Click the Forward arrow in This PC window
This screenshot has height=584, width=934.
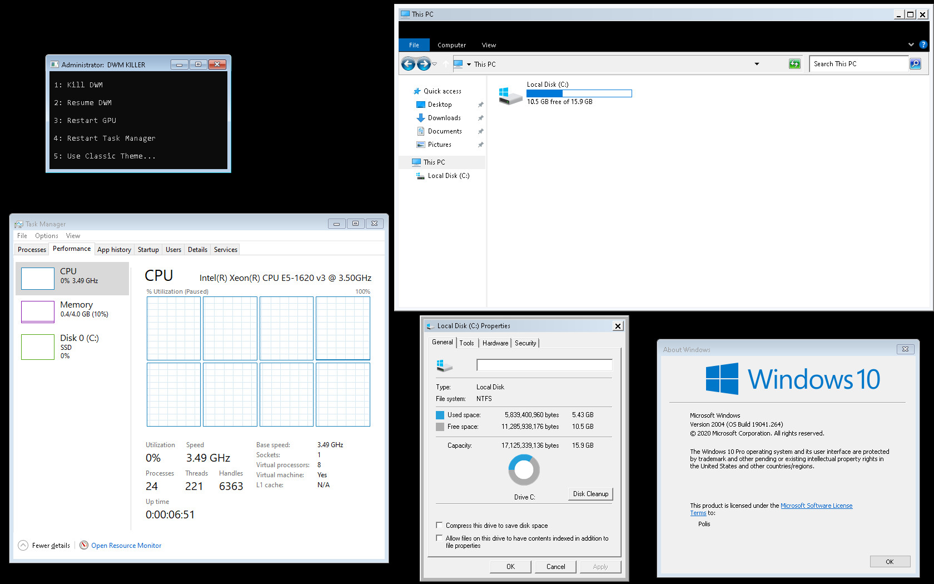424,64
